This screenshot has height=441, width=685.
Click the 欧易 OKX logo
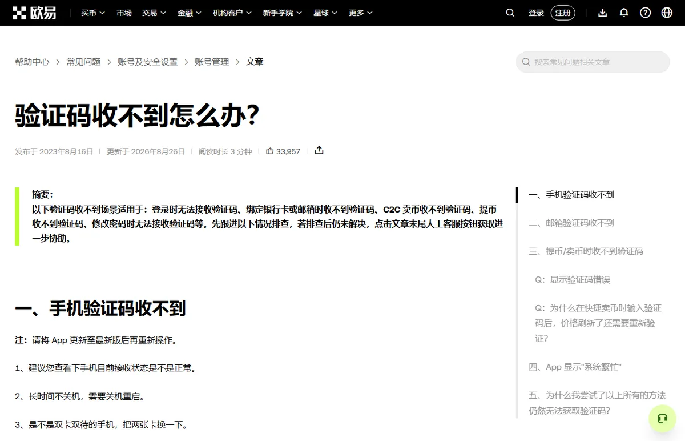35,13
